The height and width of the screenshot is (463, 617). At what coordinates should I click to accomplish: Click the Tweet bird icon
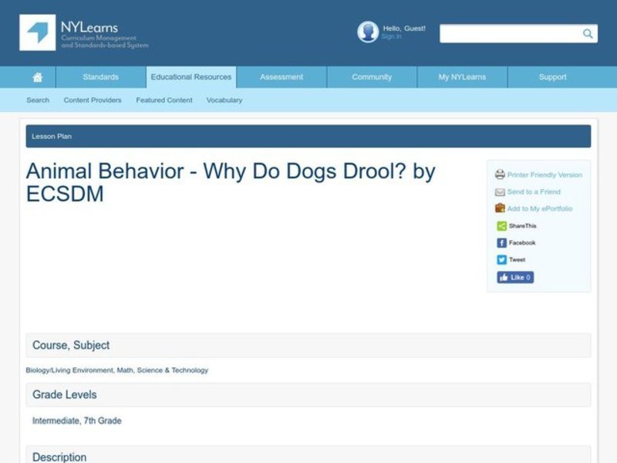tap(501, 259)
